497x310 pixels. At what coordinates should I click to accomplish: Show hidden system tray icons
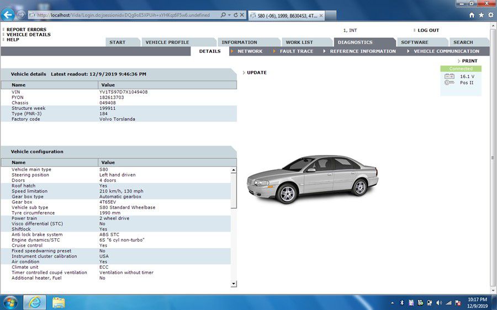[393, 303]
